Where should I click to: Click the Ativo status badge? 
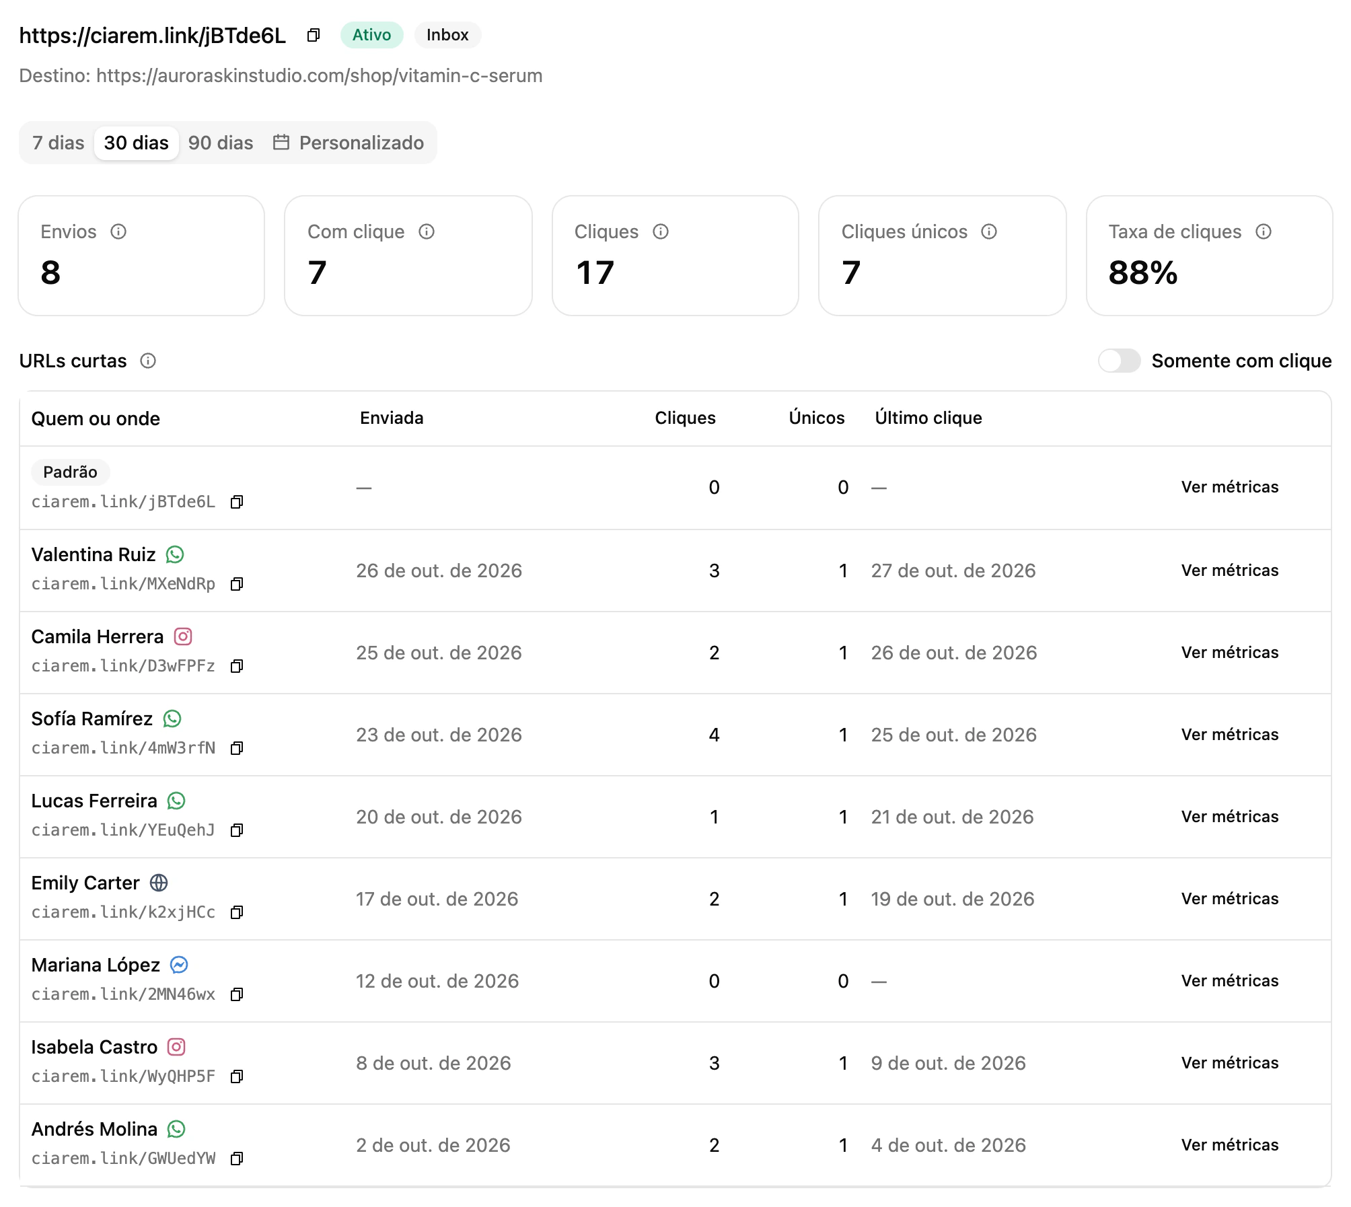371,35
